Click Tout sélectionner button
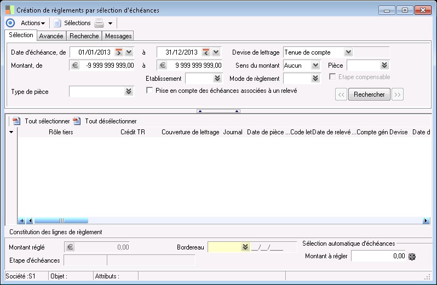The width and height of the screenshot is (437, 285). pos(47,121)
